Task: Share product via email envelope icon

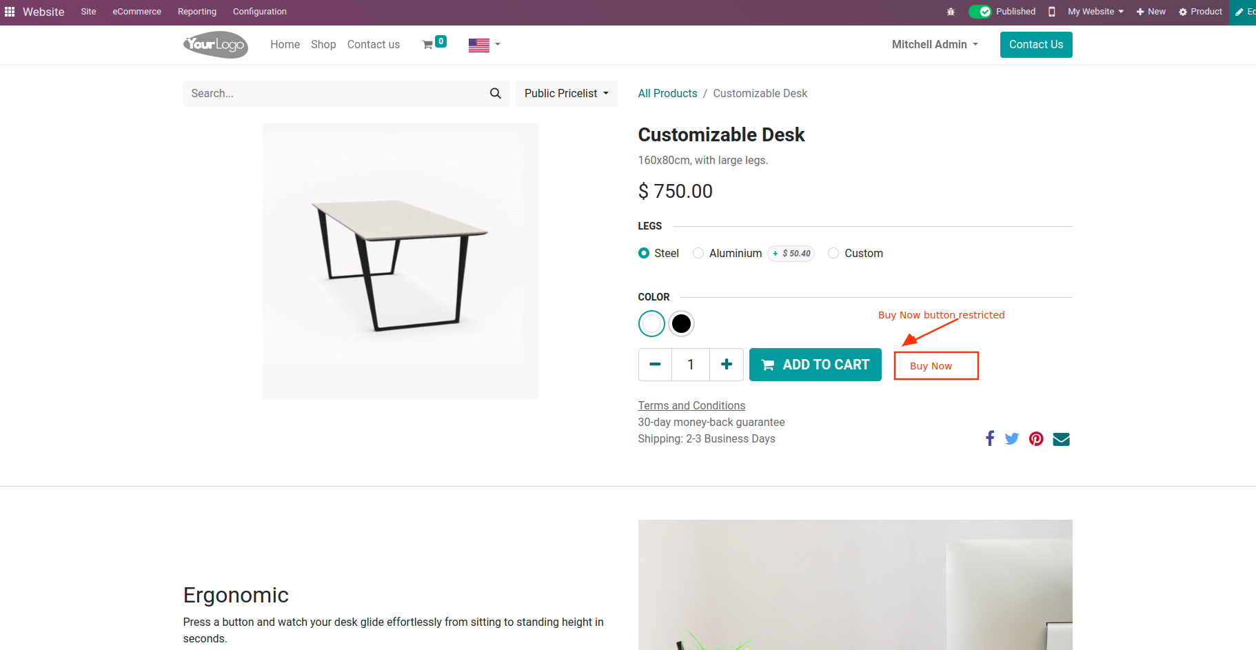Action: point(1062,439)
